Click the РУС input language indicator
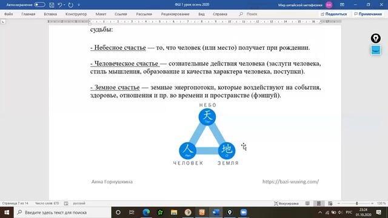Viewport: 388px width, 218px height. coord(349,213)
